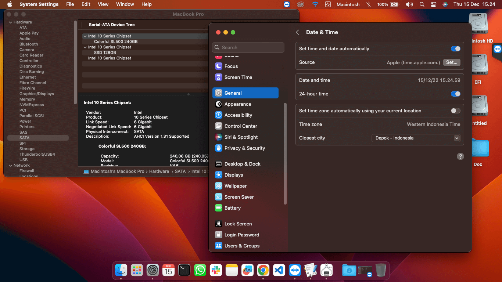The image size is (502, 282).
Task: Open the Edit menu in menu bar
Action: click(x=86, y=4)
